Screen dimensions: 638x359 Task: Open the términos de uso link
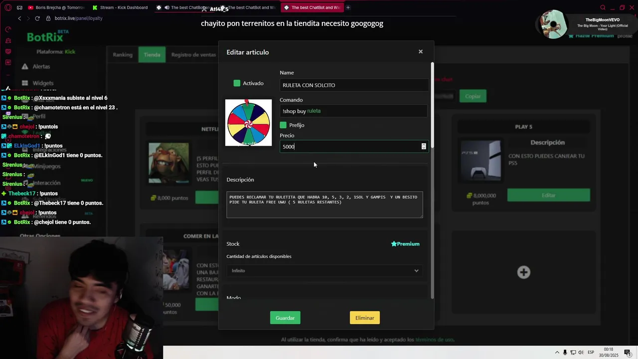click(435, 340)
